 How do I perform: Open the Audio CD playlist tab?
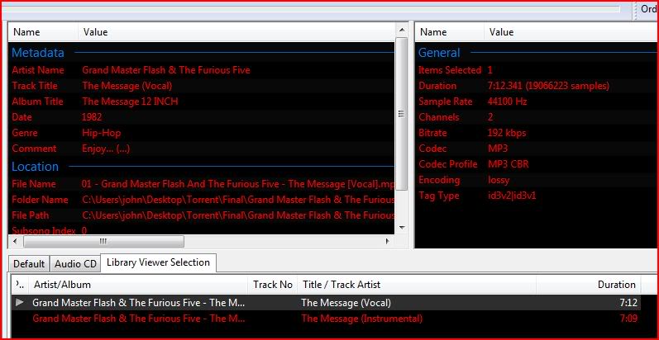[x=75, y=264]
